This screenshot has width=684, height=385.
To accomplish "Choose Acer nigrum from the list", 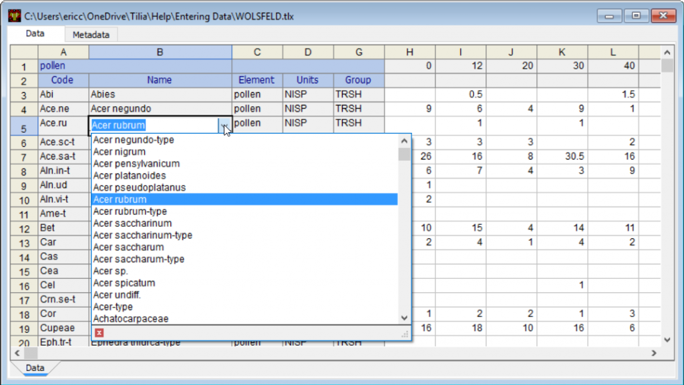I will coord(244,151).
